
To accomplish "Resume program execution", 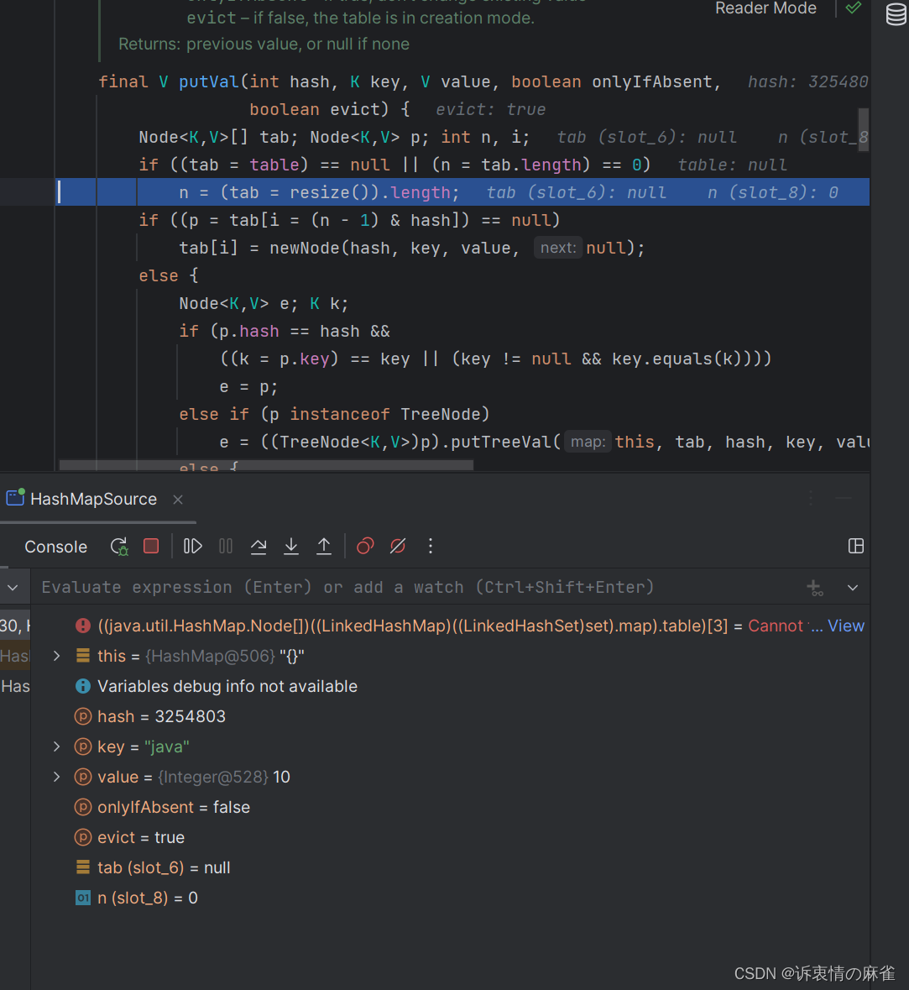I will (192, 546).
